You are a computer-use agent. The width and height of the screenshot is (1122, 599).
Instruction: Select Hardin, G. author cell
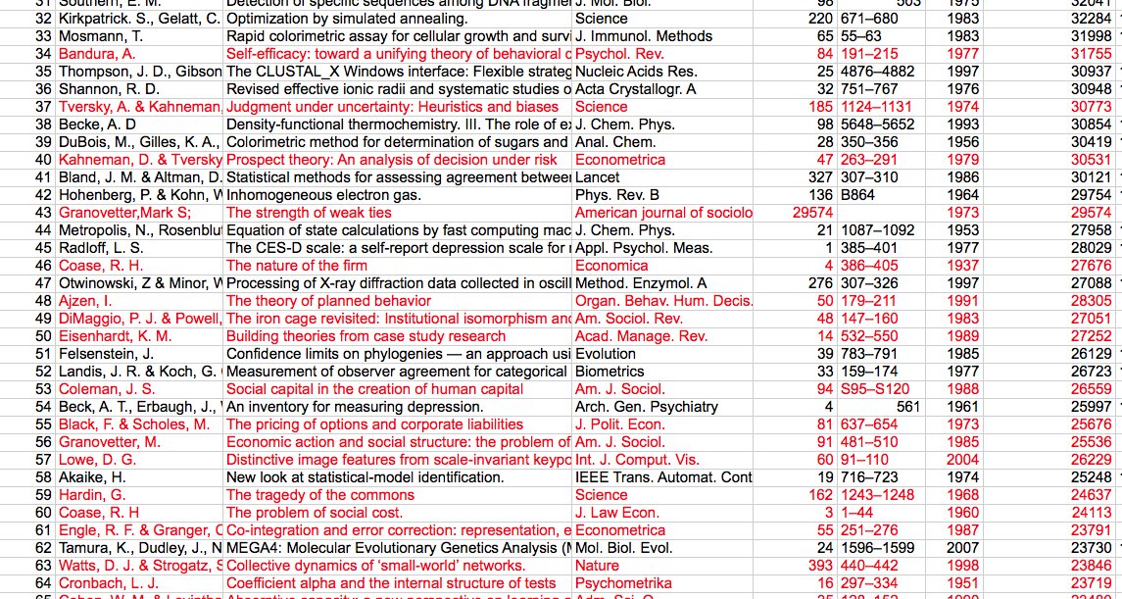pyautogui.click(x=139, y=495)
